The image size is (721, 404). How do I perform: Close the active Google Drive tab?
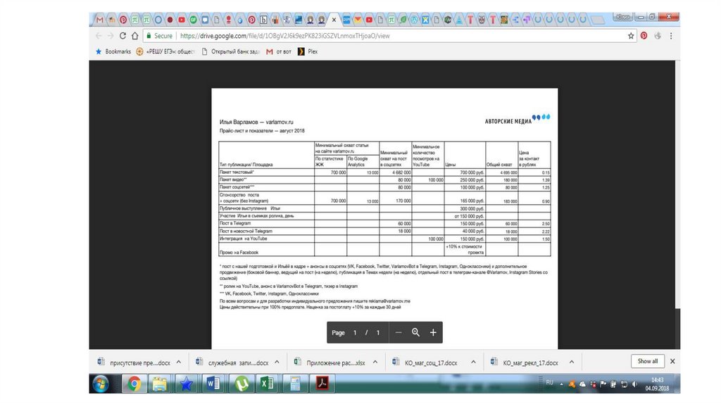click(x=334, y=20)
